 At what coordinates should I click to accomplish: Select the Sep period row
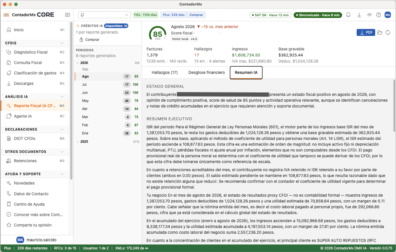108,69
